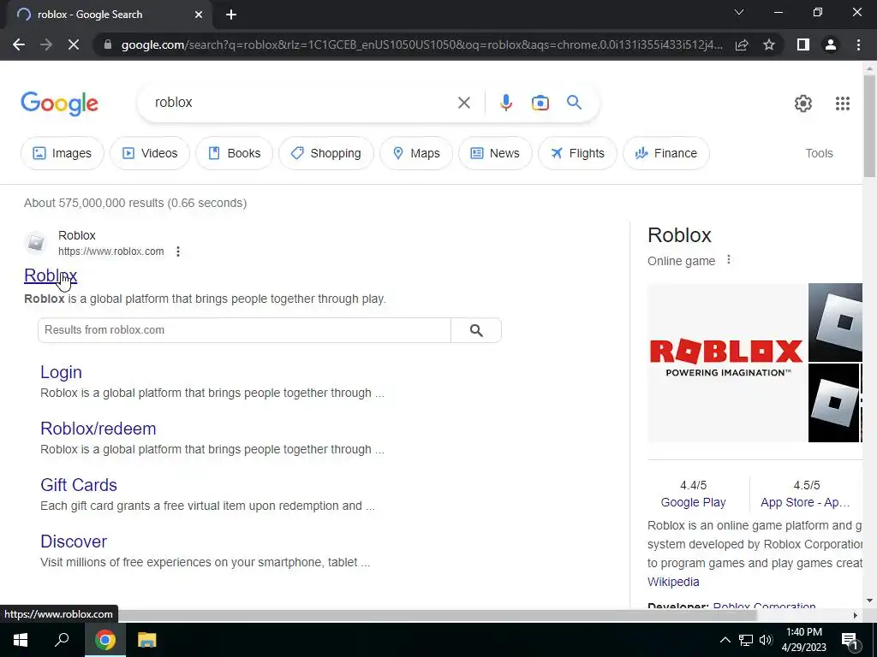
Task: Open the Gift Cards sitelink
Action: tap(79, 485)
